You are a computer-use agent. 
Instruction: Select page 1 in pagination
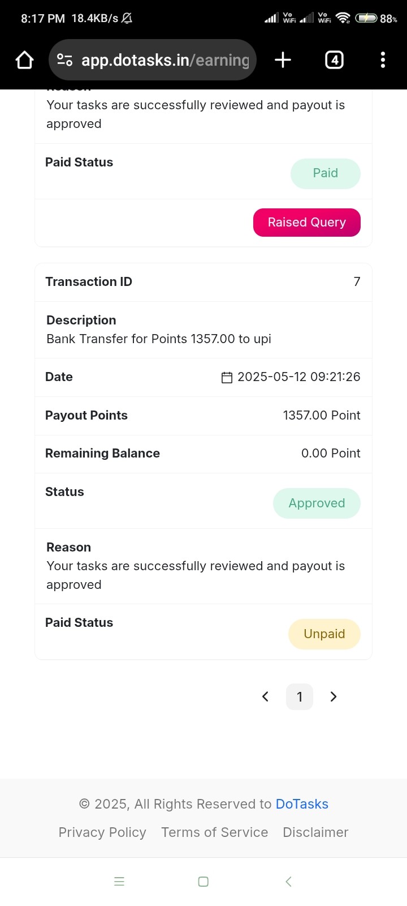pos(300,696)
